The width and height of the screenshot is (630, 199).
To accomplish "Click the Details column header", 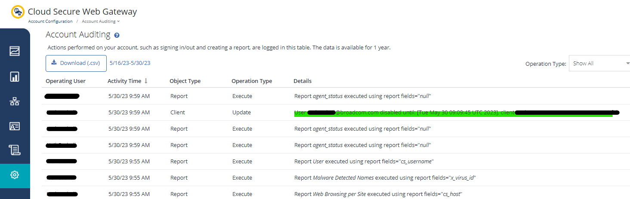I will (x=302, y=81).
